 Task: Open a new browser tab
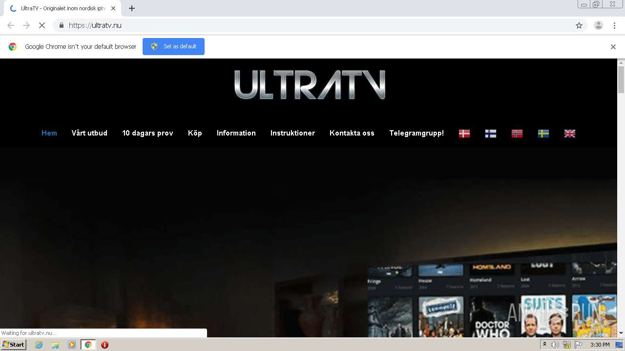point(132,8)
